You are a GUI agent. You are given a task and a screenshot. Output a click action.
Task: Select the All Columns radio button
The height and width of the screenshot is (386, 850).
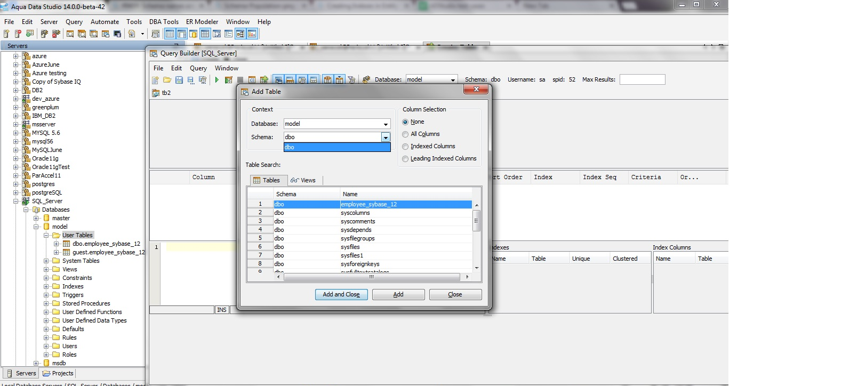coord(405,134)
